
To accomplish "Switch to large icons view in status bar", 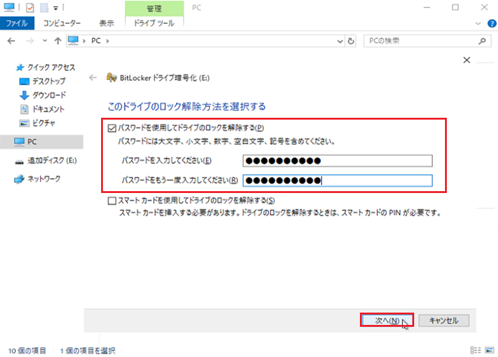I will pos(489,350).
